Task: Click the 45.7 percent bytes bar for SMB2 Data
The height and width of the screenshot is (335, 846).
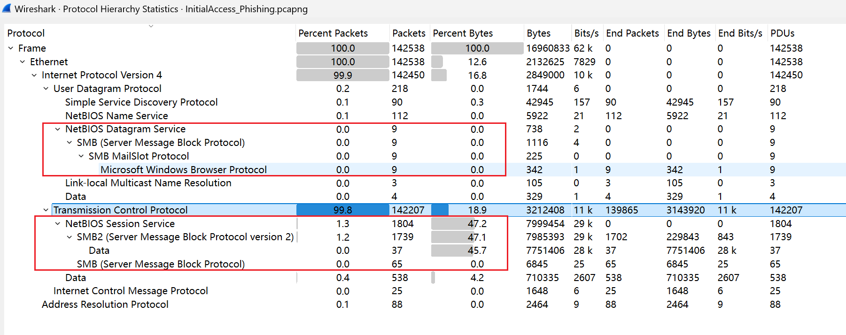Action: 477,251
